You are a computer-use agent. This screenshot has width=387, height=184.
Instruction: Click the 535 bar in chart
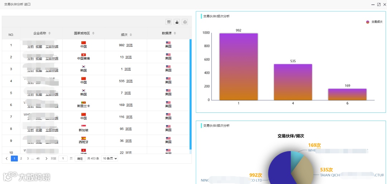coord(293,82)
